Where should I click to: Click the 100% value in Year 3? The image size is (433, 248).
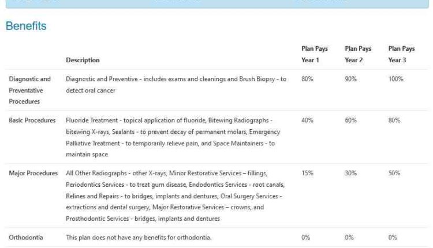tap(395, 79)
